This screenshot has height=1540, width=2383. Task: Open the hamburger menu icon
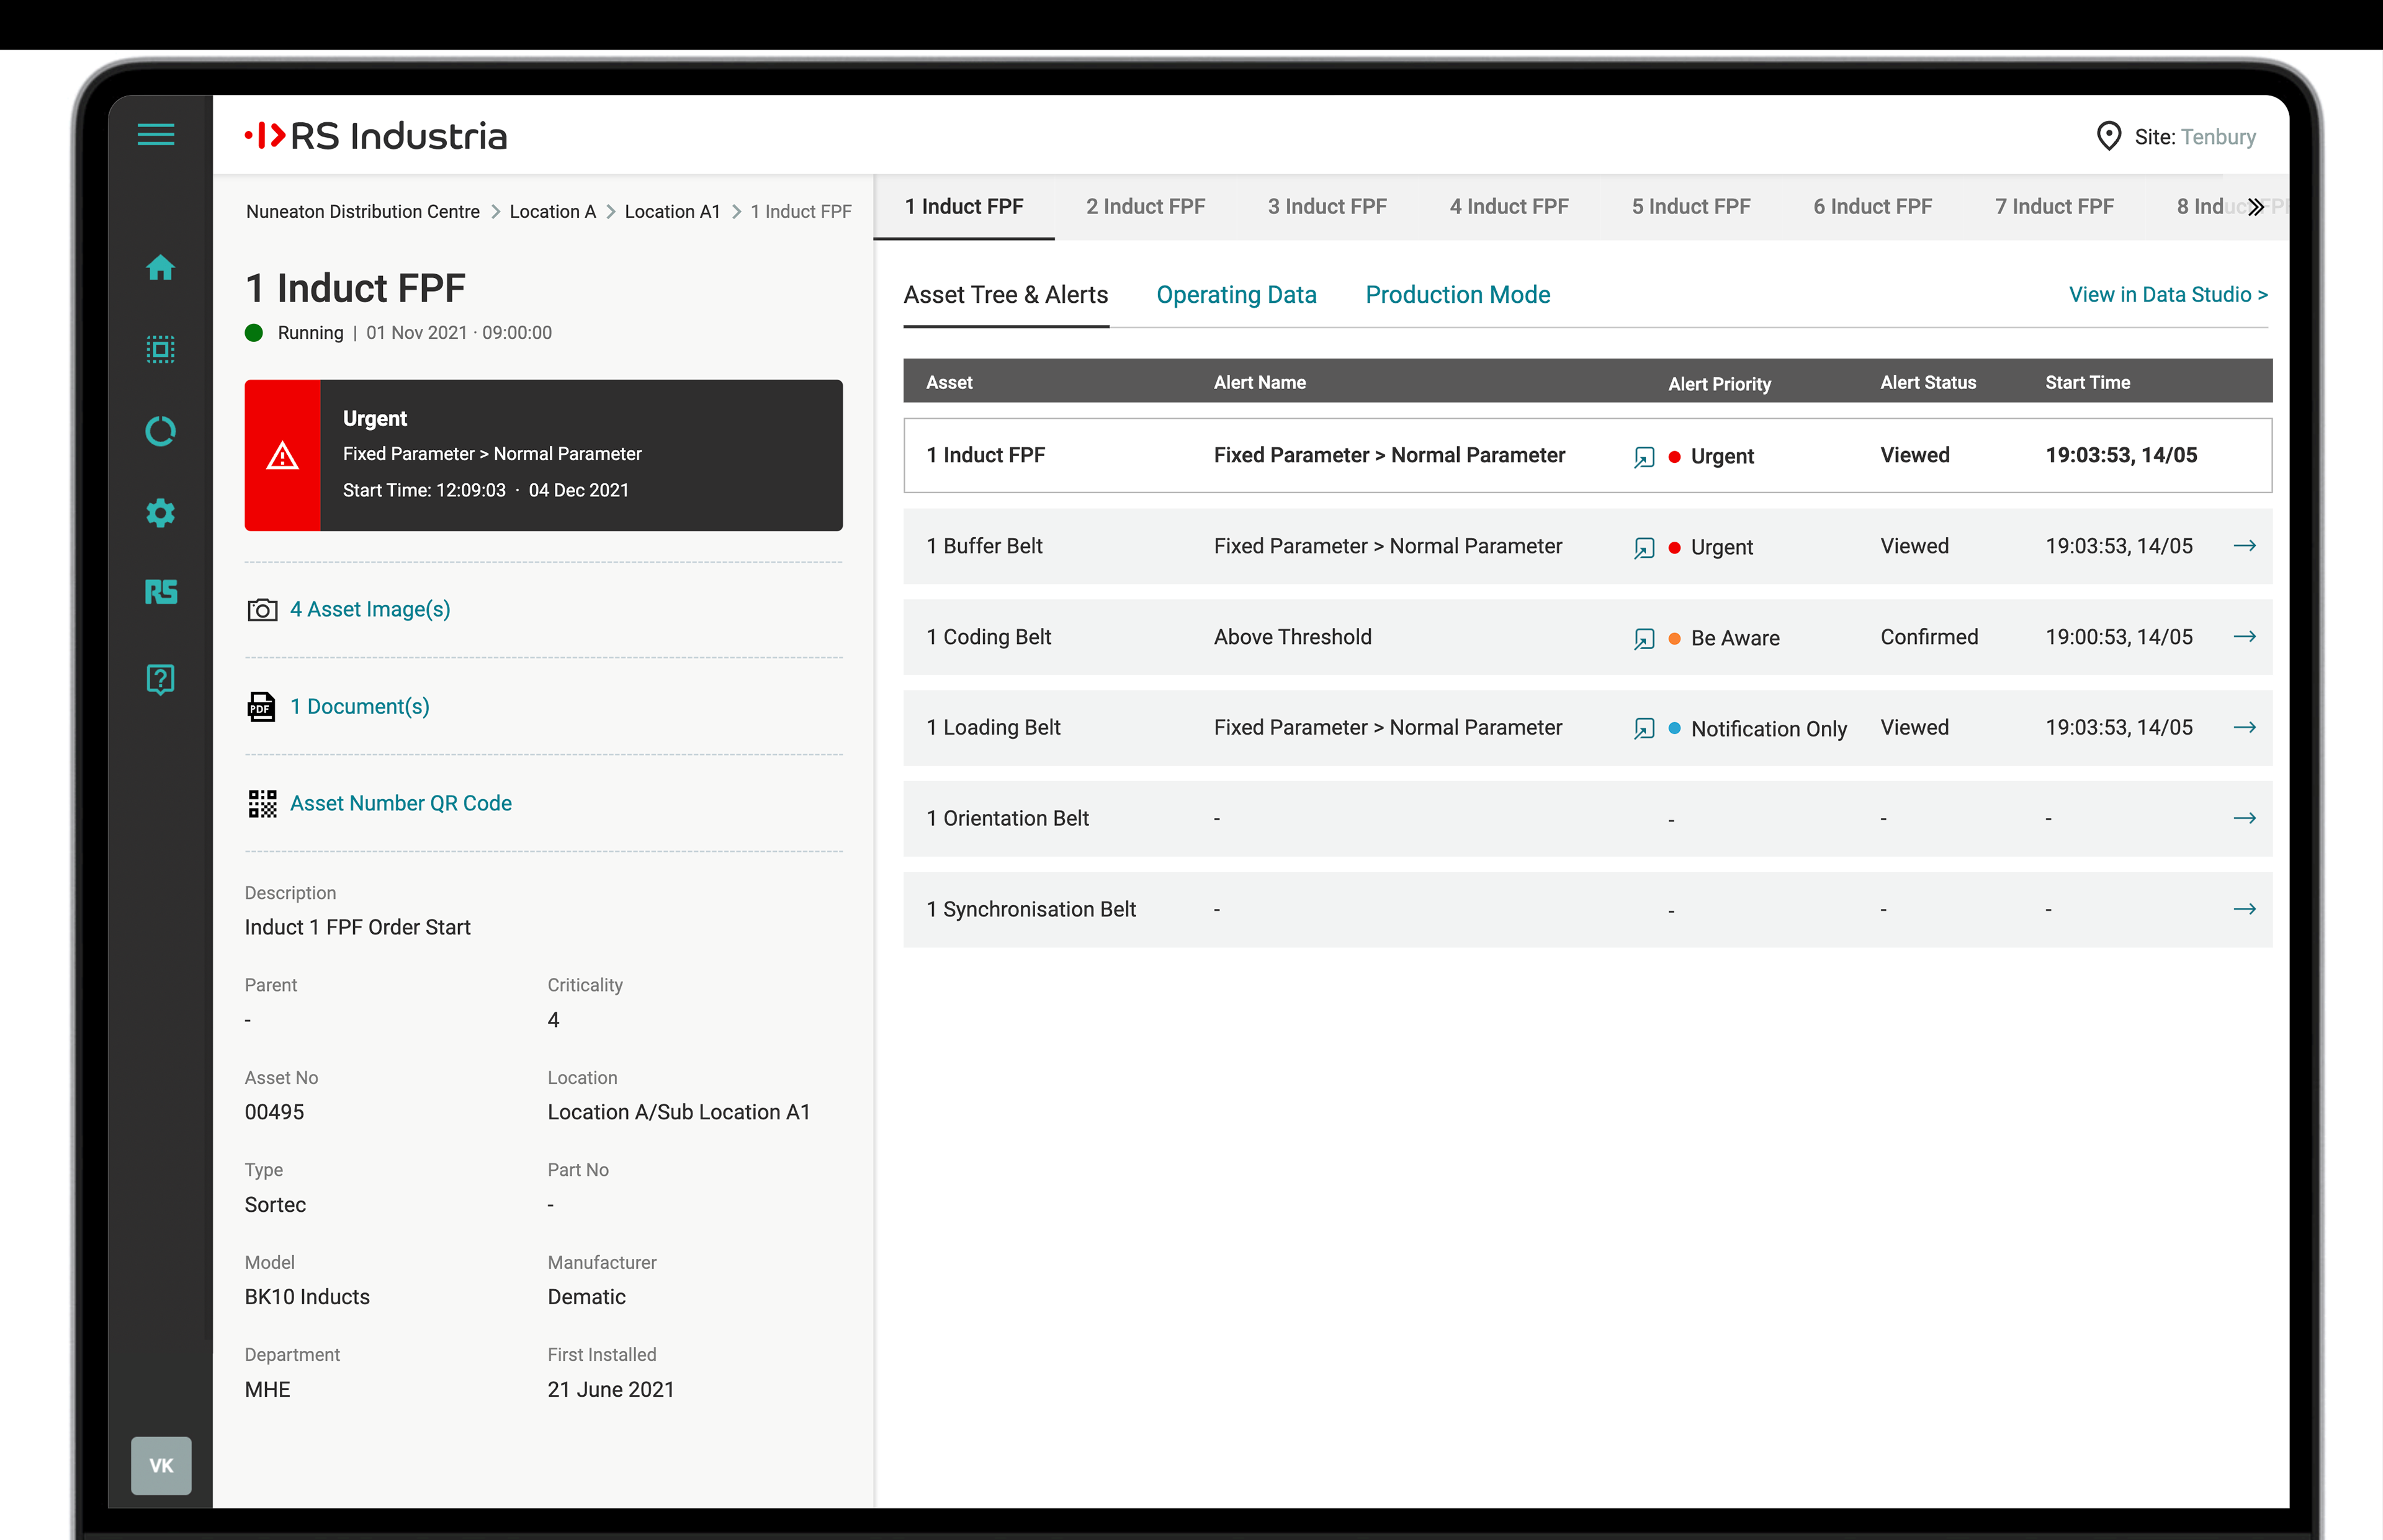(x=156, y=135)
